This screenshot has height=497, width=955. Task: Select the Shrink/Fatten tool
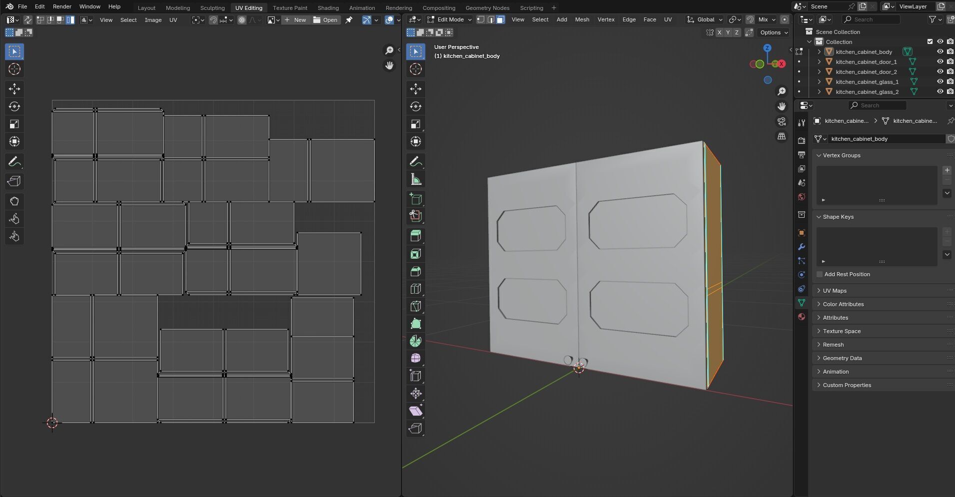click(x=415, y=394)
